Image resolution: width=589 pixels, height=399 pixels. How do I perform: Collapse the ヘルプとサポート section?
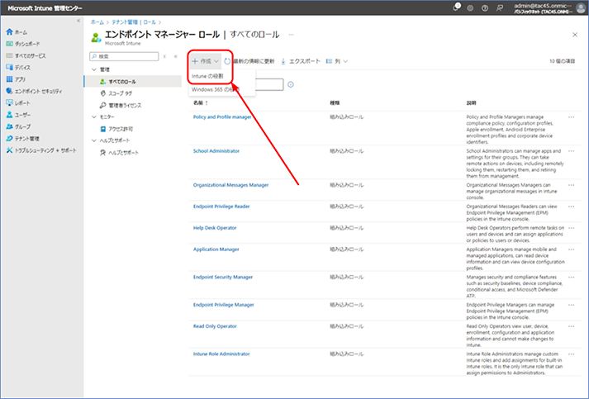[x=94, y=140]
